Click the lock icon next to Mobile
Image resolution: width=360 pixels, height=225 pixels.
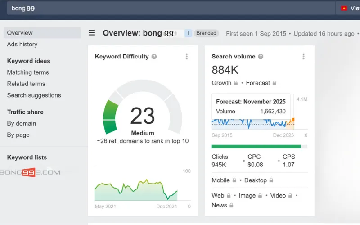(x=234, y=180)
